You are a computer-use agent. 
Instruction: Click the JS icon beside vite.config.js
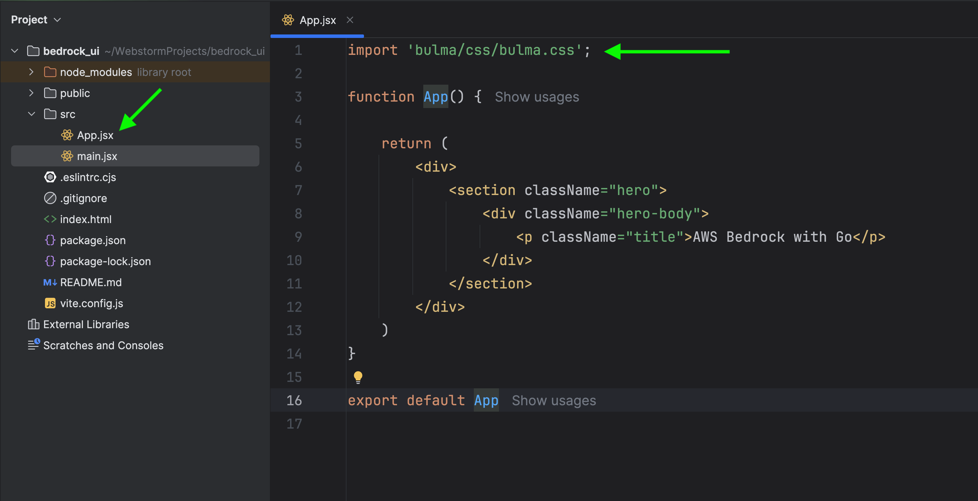tap(50, 303)
